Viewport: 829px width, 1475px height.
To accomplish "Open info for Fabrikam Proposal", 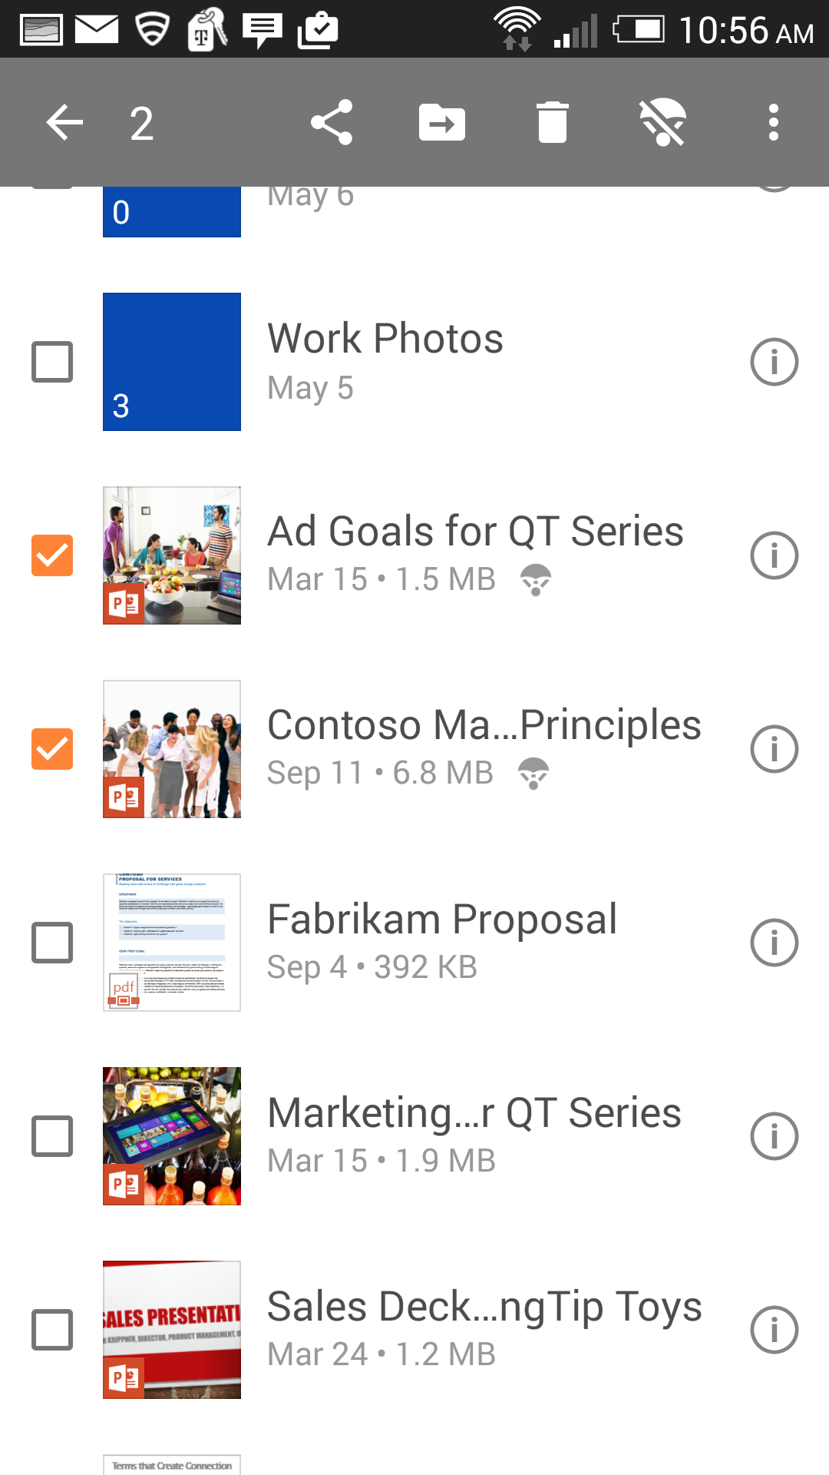I will (774, 943).
